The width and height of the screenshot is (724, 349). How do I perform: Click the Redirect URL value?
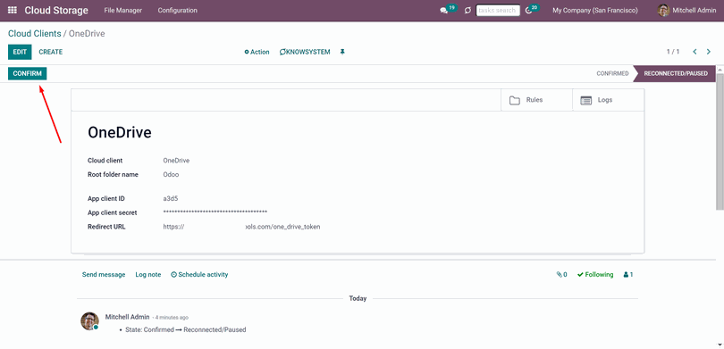click(241, 227)
